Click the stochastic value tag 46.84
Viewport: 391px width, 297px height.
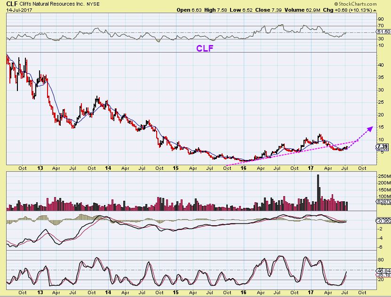384,271
